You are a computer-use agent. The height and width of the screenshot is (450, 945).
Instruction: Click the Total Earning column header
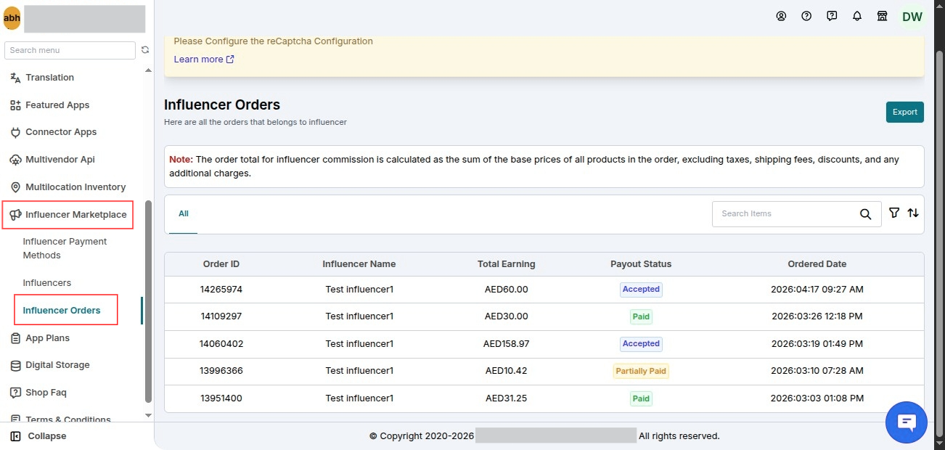pos(507,264)
